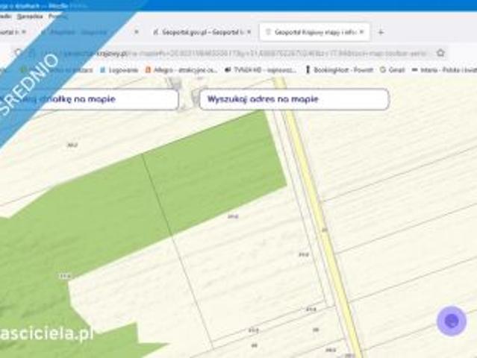This screenshot has width=477, height=358.
Task: Open the Interia bookmark
Action: pyautogui.click(x=443, y=69)
